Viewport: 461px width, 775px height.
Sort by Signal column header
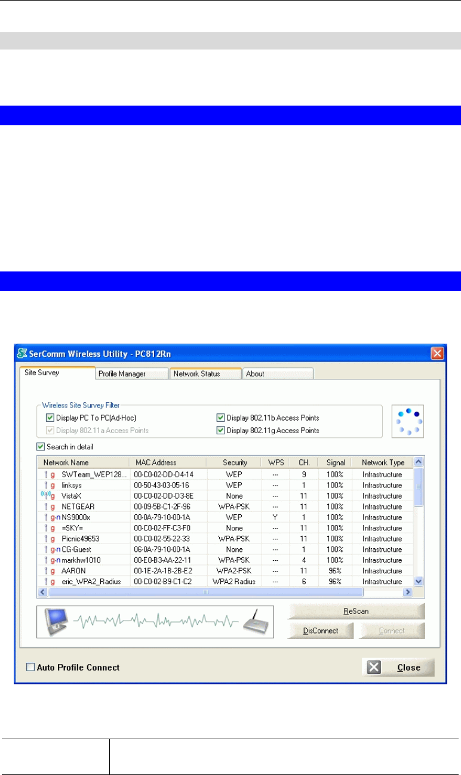point(335,462)
